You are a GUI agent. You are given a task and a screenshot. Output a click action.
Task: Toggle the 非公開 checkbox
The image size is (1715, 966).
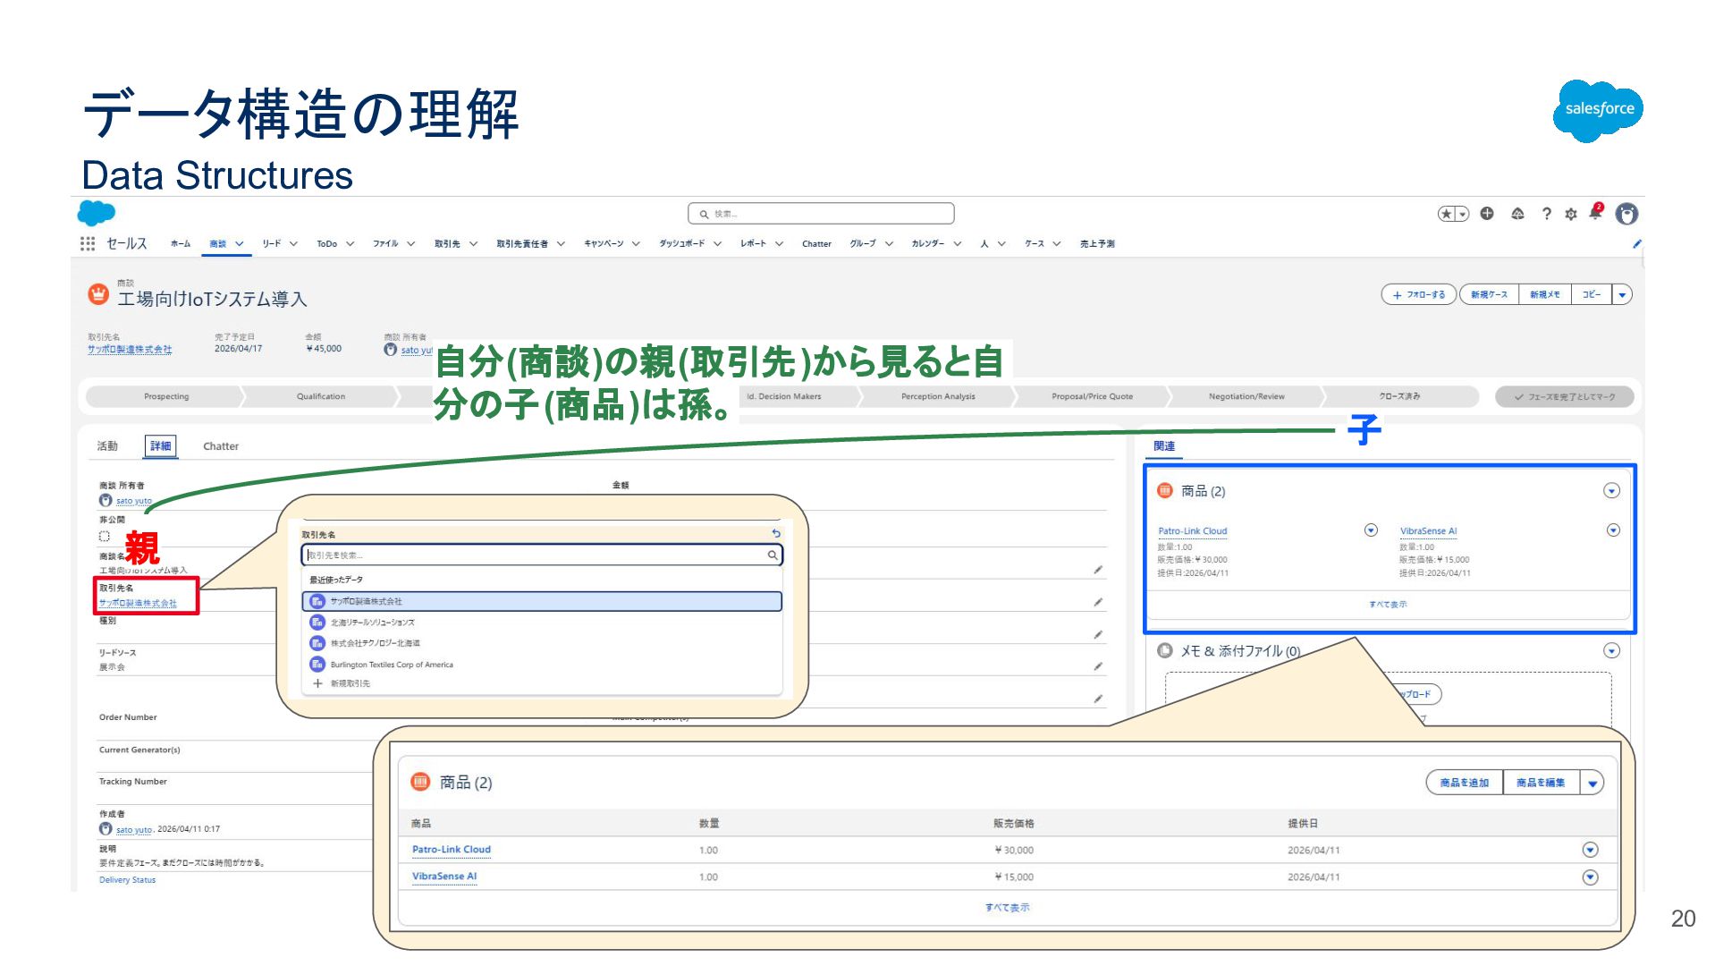(105, 537)
